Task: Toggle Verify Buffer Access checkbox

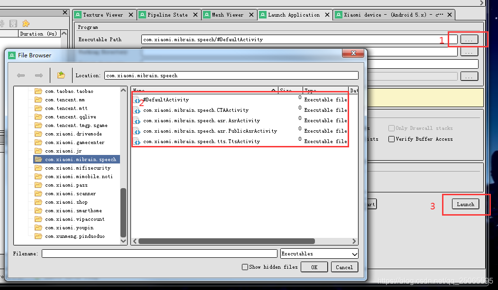Action: [392, 139]
